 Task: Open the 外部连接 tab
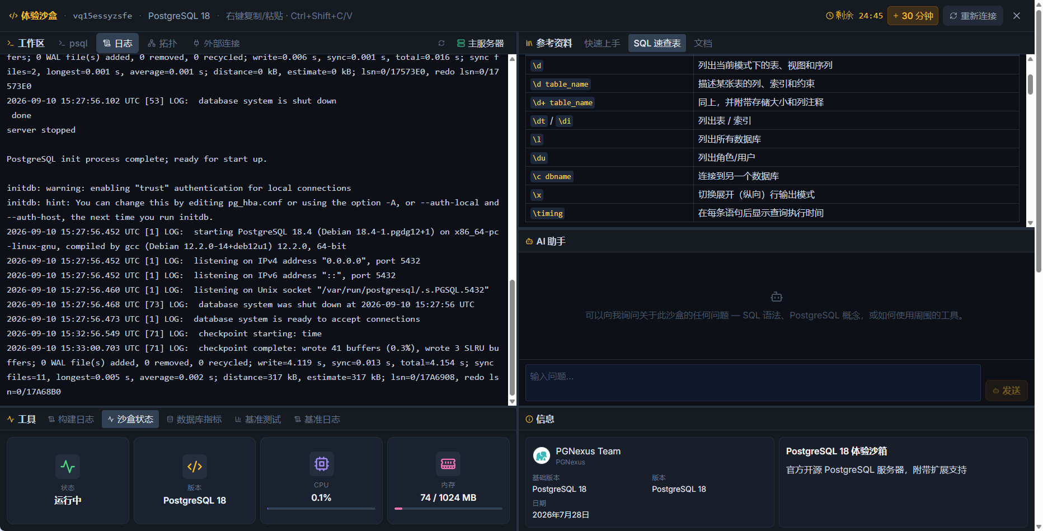pos(217,43)
